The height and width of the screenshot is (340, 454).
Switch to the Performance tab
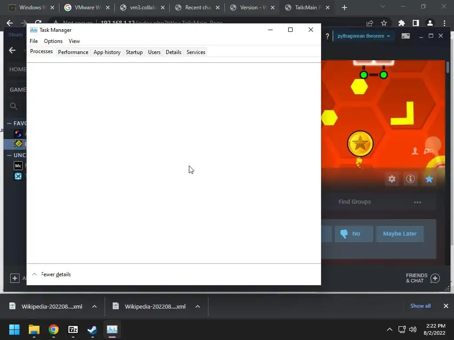click(x=73, y=52)
